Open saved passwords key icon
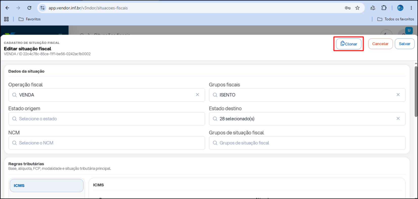Screen dimensions: 418x199 coord(348,8)
